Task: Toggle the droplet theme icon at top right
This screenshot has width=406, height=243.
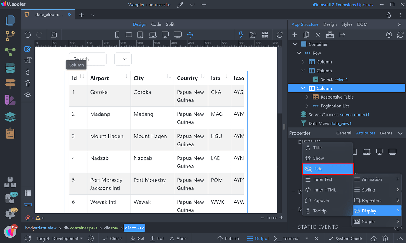Action: (x=388, y=15)
